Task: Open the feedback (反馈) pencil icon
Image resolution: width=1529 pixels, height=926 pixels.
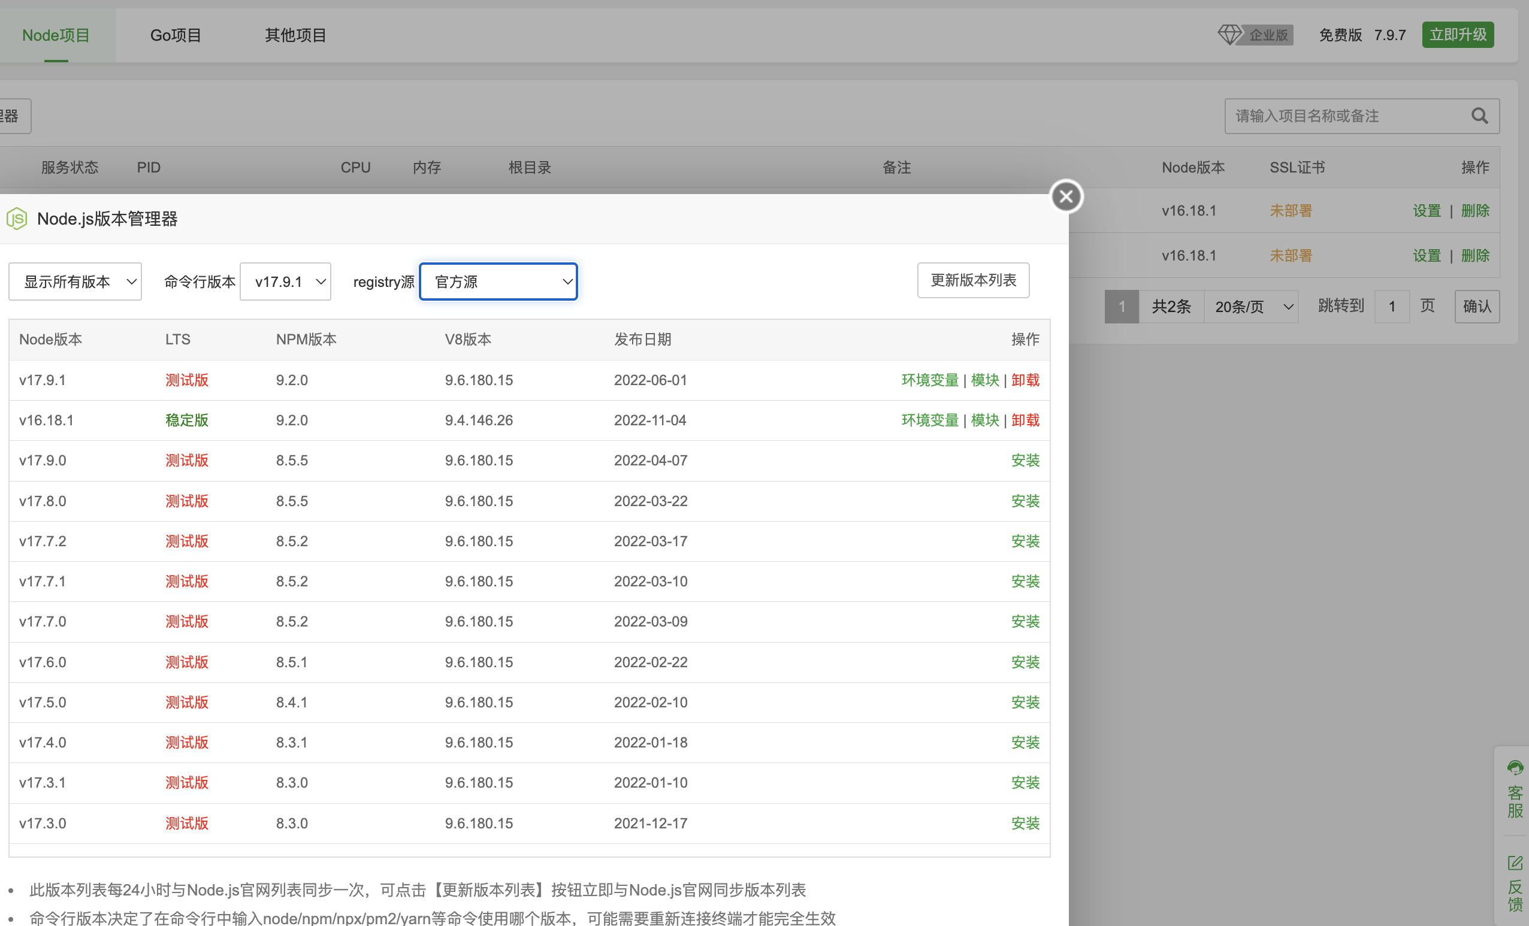Action: [x=1515, y=863]
